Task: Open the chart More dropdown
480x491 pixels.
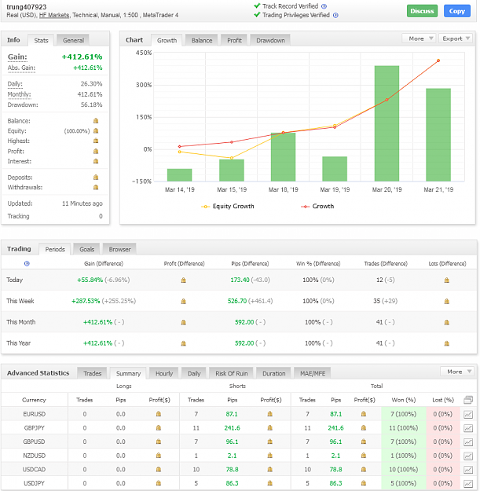Action: (419, 38)
